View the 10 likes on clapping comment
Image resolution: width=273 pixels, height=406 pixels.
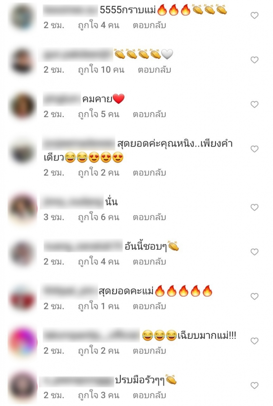coord(101,70)
